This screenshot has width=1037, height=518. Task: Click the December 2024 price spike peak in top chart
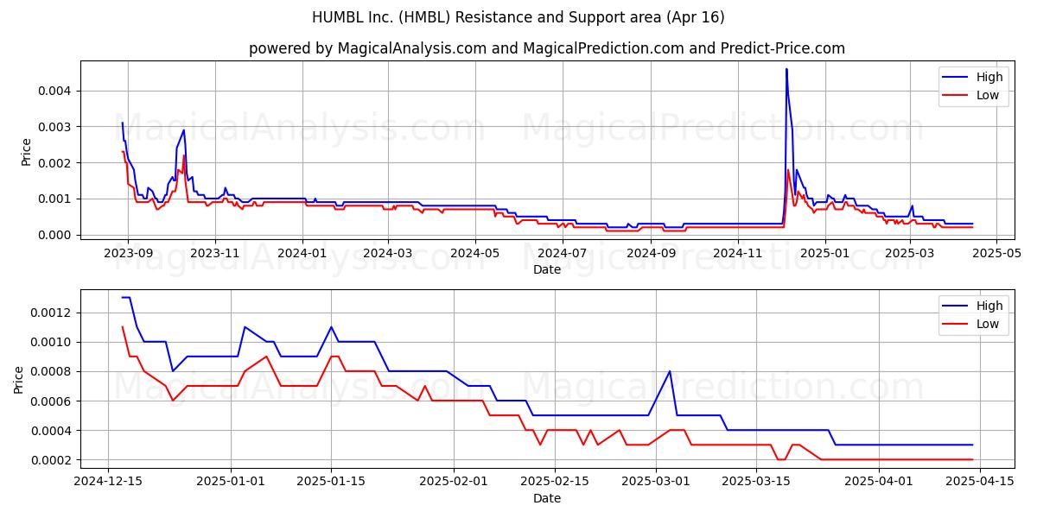tap(786, 69)
